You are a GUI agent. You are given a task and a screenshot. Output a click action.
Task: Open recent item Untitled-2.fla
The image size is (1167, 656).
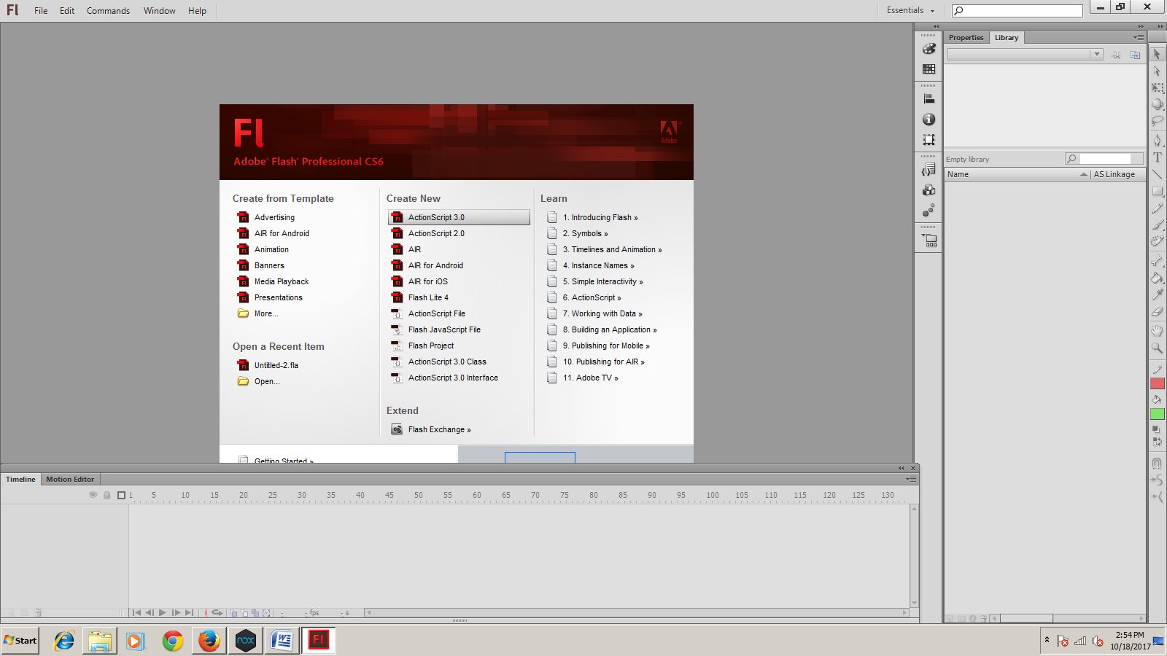pyautogui.click(x=275, y=364)
